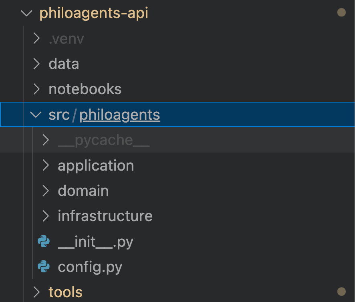Viewport: 355px width, 302px height.
Task: Expand the tools folder chevron
Action: [x=36, y=292]
